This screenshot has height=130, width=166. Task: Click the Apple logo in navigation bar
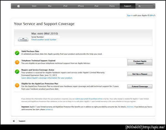click(x=19, y=6)
